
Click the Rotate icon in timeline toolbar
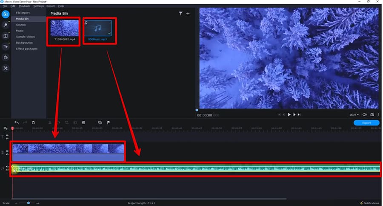coord(58,123)
